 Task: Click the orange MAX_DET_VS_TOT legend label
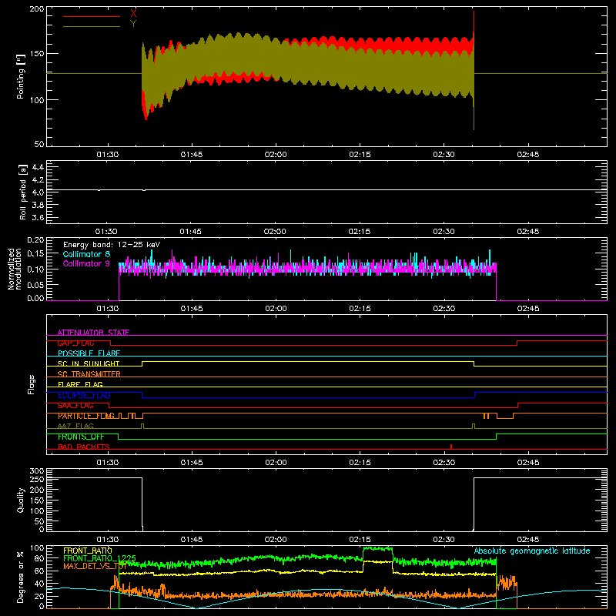click(x=95, y=566)
